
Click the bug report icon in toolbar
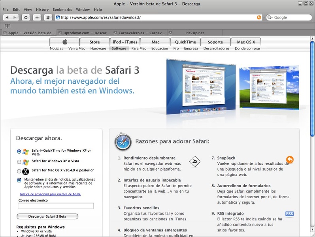point(48,17)
